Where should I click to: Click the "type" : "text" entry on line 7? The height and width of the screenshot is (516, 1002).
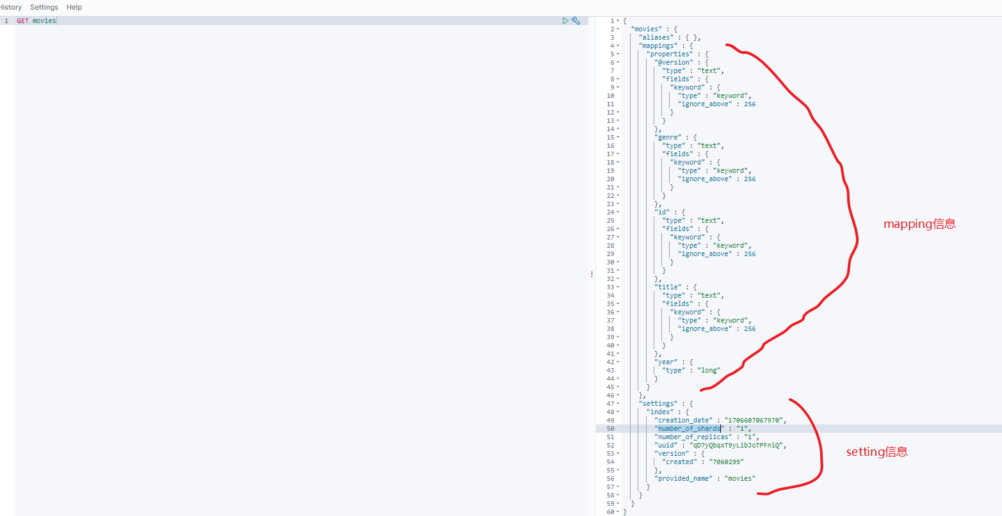tap(693, 70)
